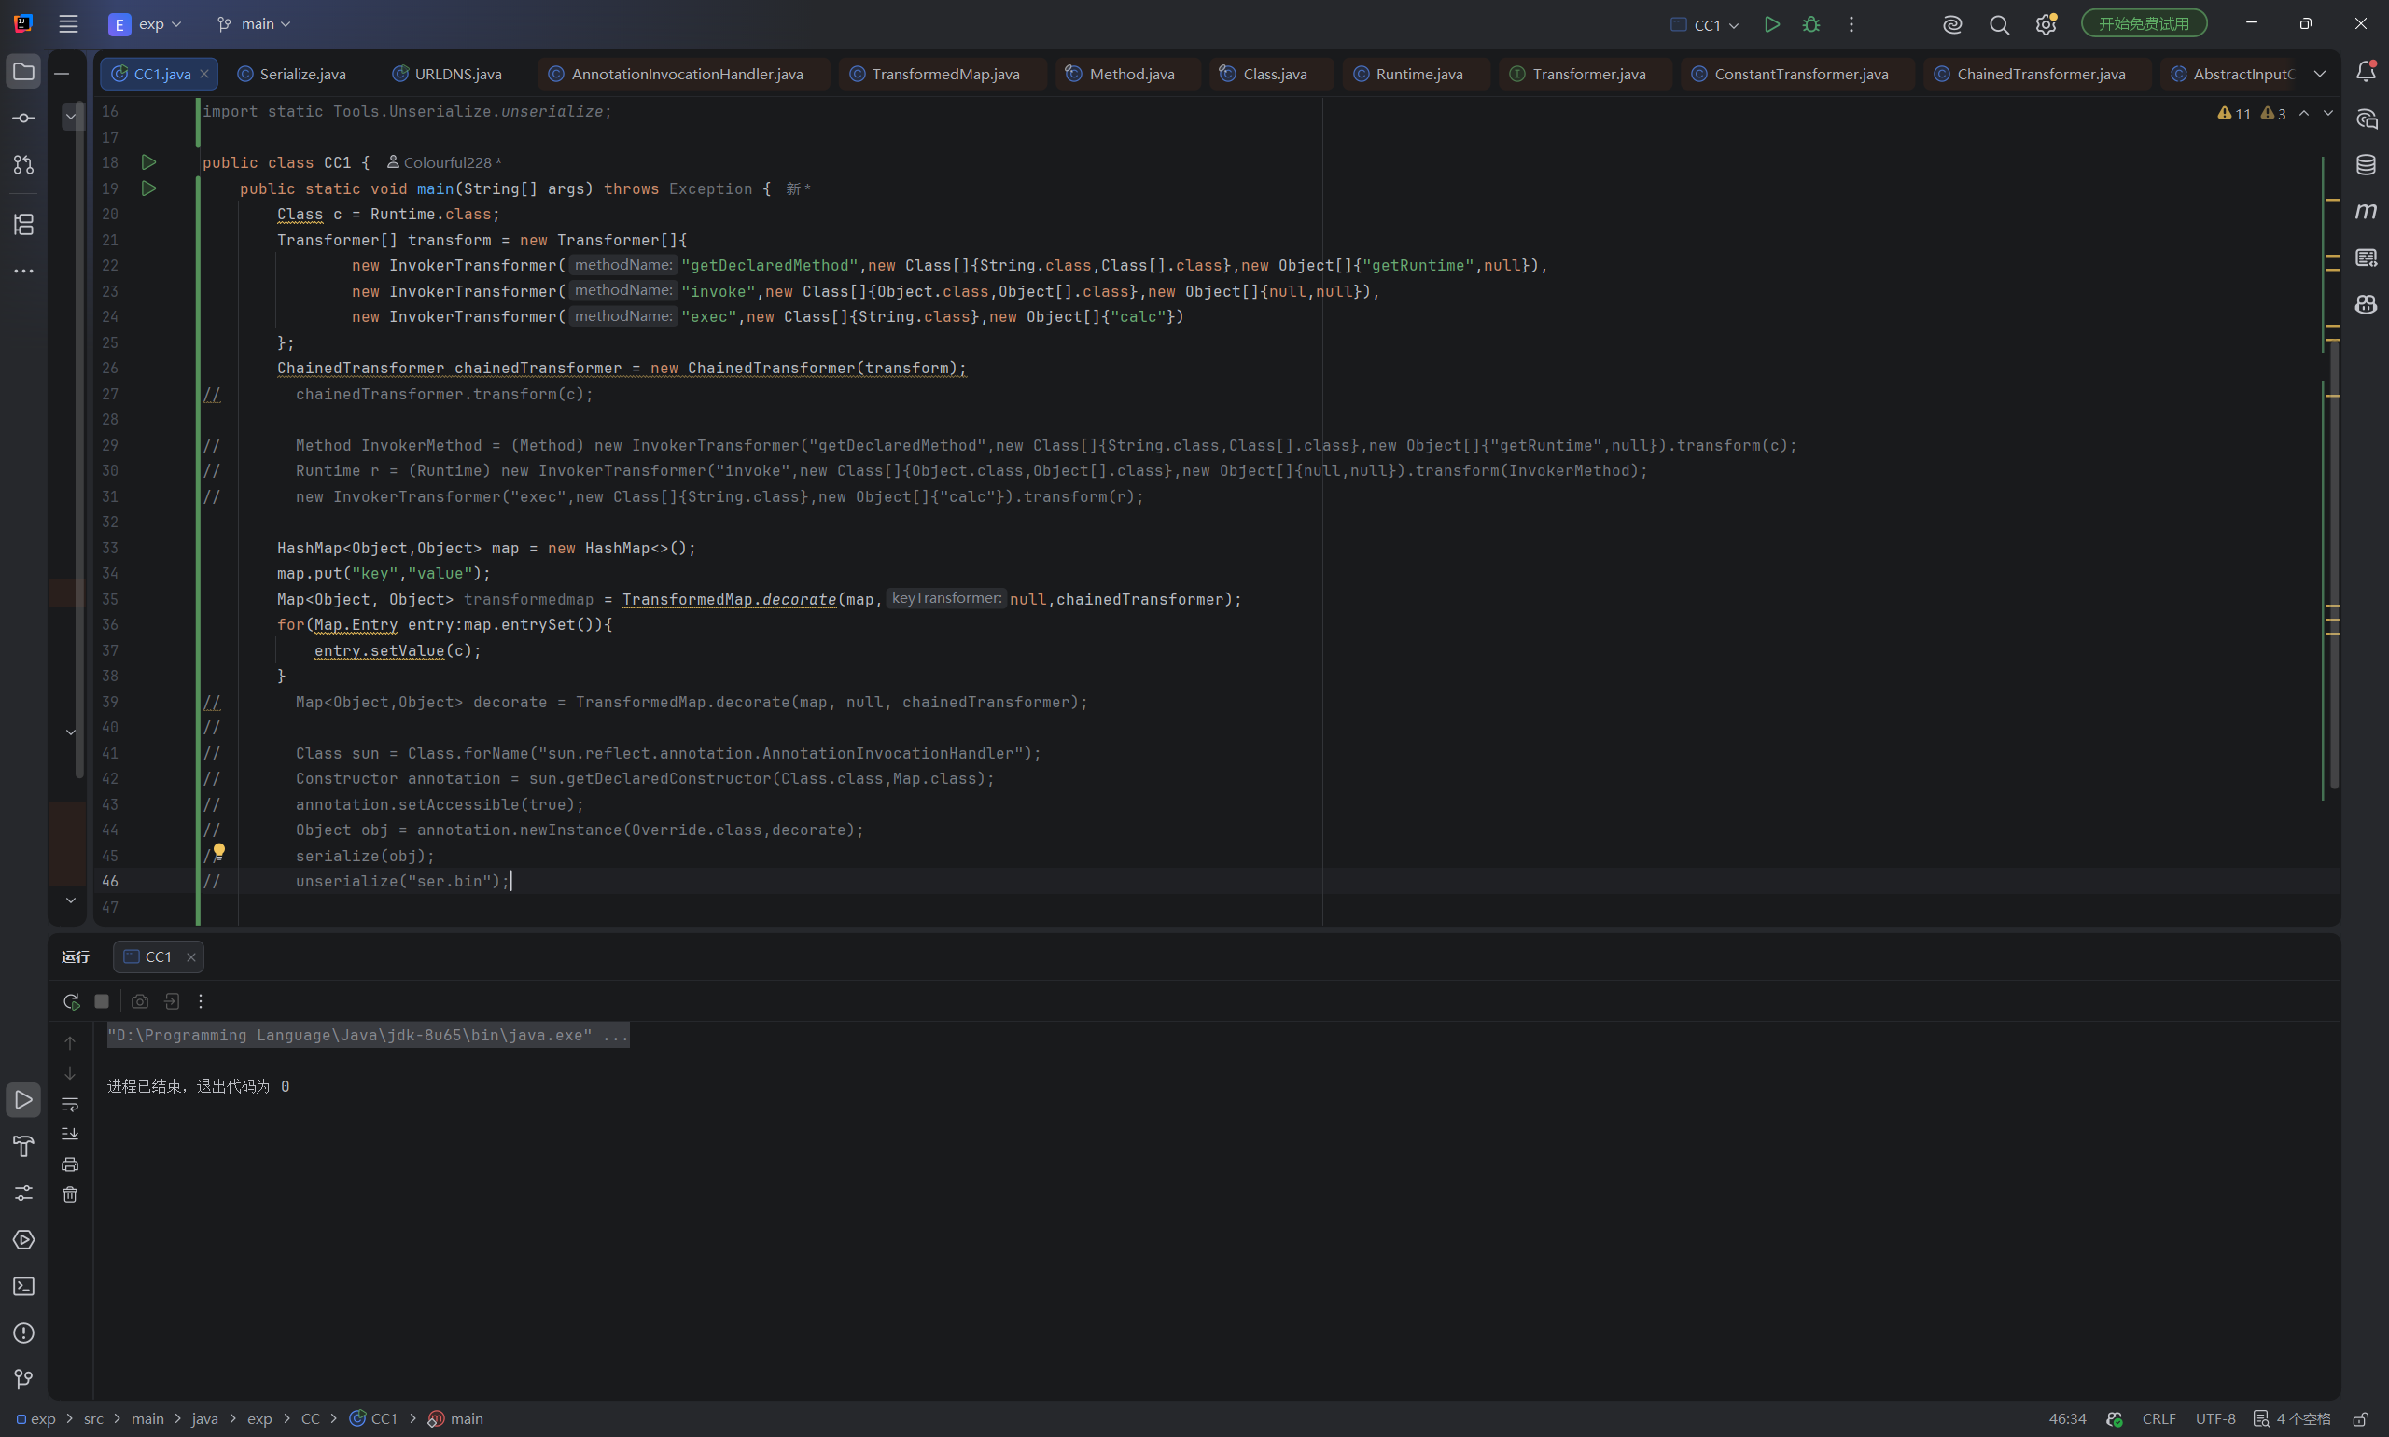Click the Run CC1 green play button
The width and height of the screenshot is (2389, 1437).
[1771, 24]
